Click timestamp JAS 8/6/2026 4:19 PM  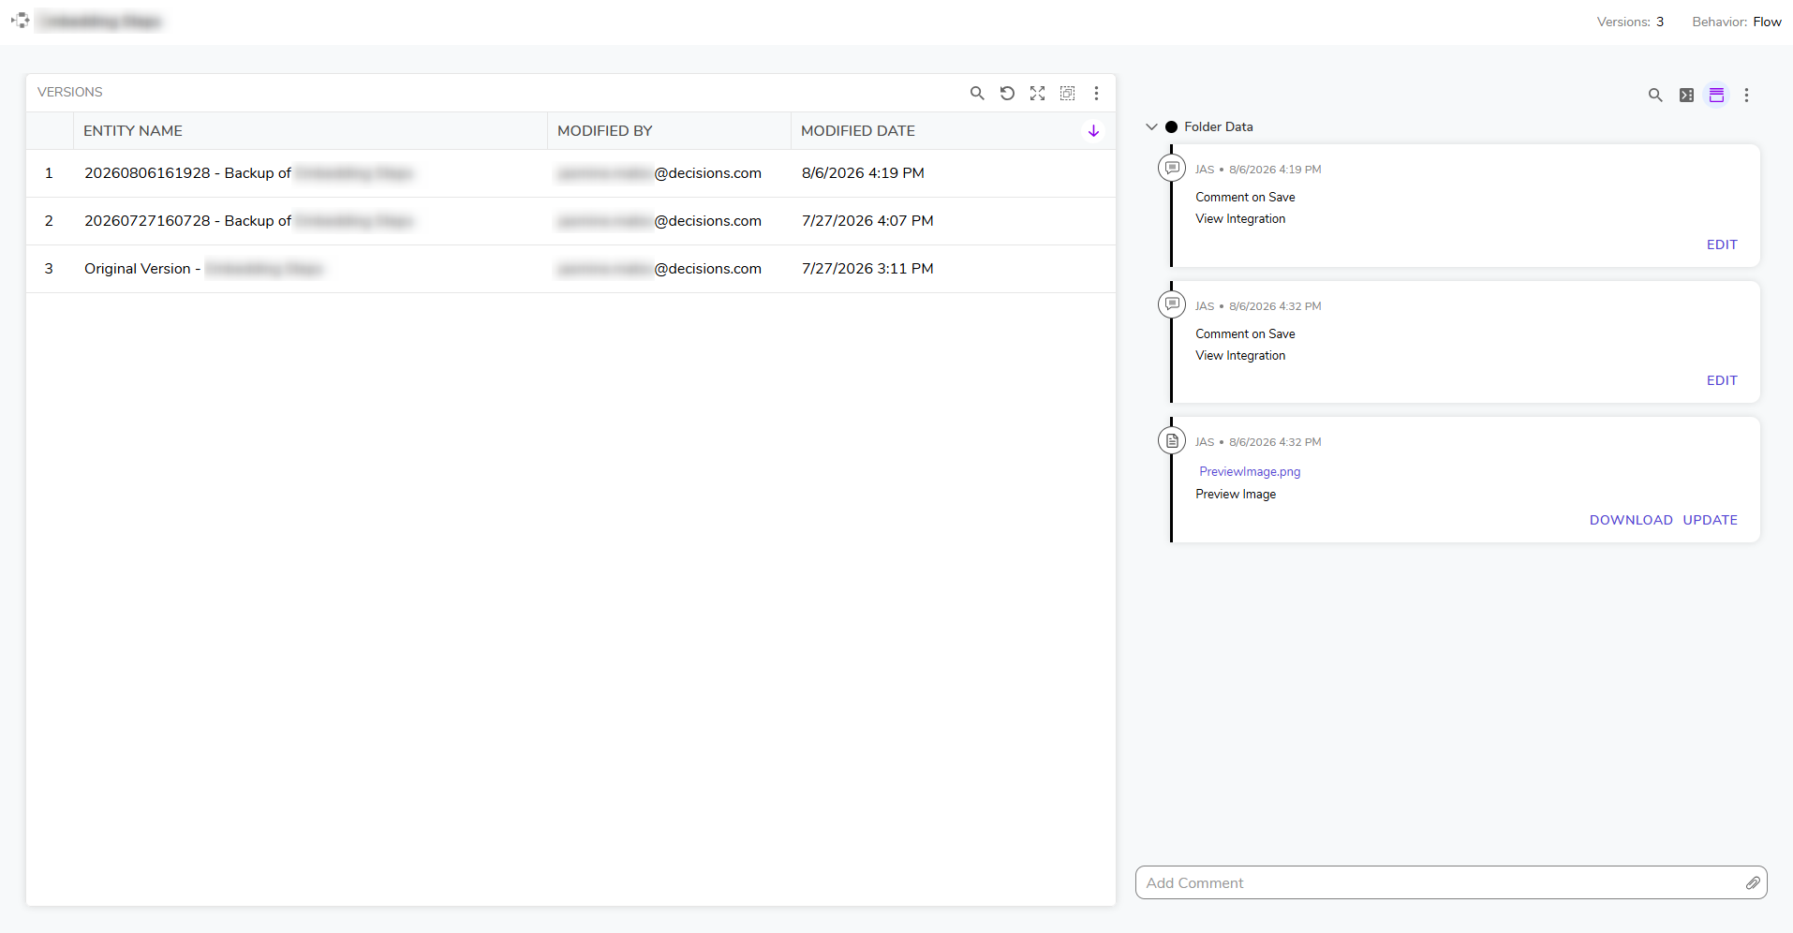coord(1258,170)
